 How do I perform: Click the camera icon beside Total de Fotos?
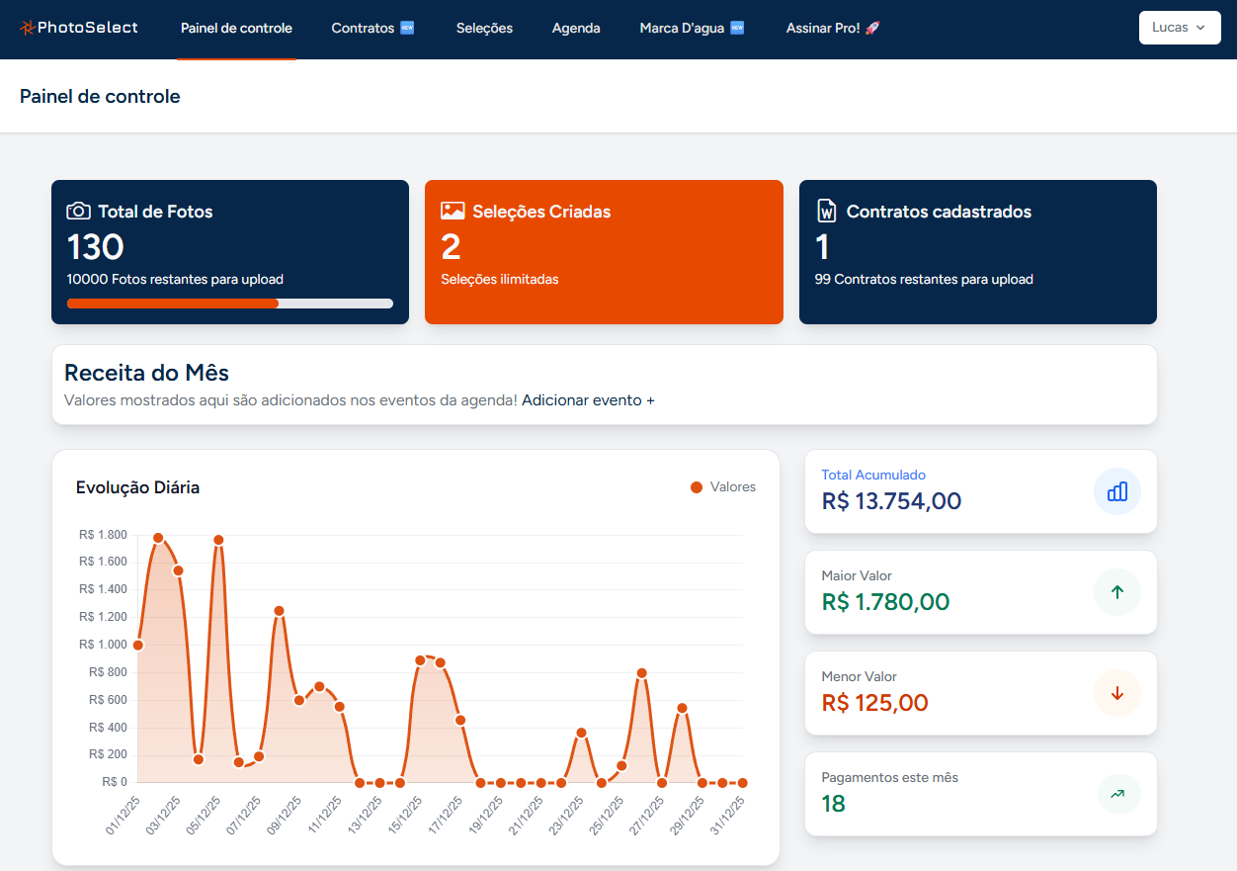78,211
